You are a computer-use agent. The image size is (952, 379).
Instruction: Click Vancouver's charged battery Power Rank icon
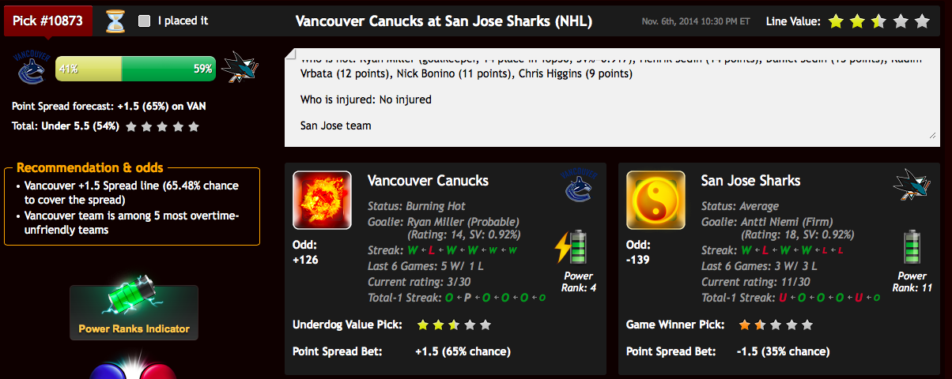[575, 247]
